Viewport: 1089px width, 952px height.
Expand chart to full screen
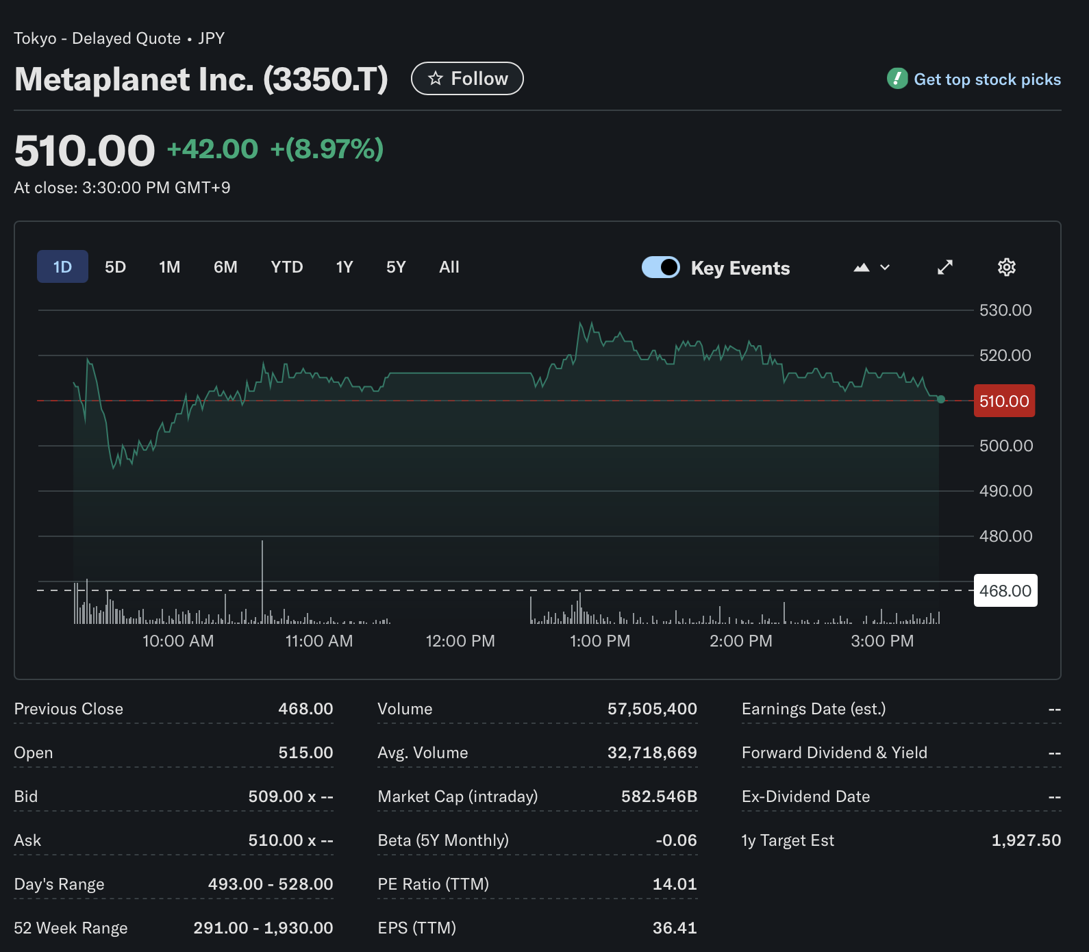pos(944,267)
